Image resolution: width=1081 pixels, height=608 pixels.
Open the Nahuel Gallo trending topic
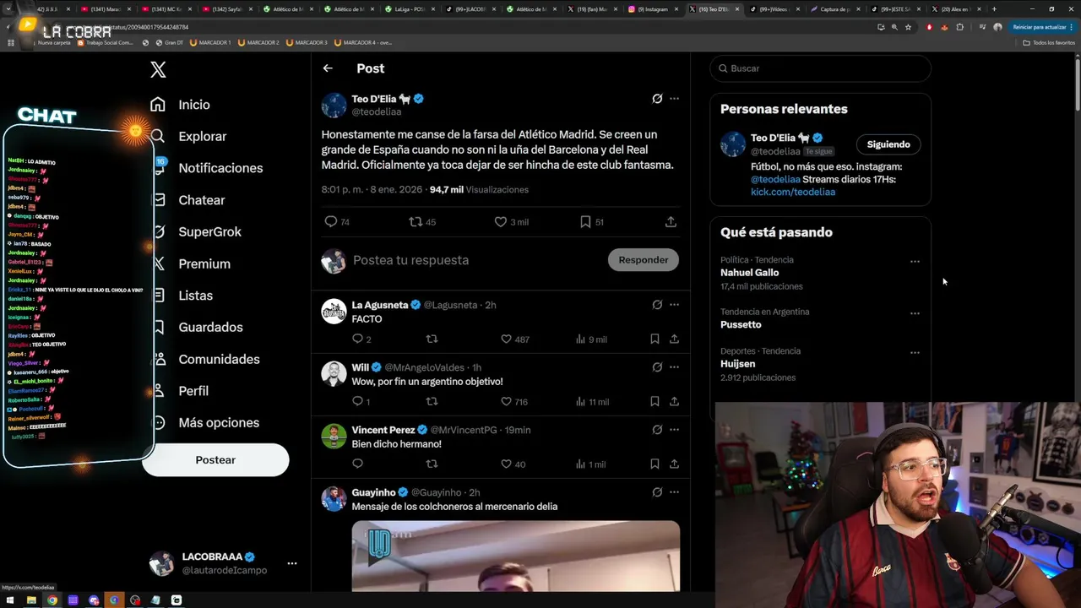pos(750,273)
